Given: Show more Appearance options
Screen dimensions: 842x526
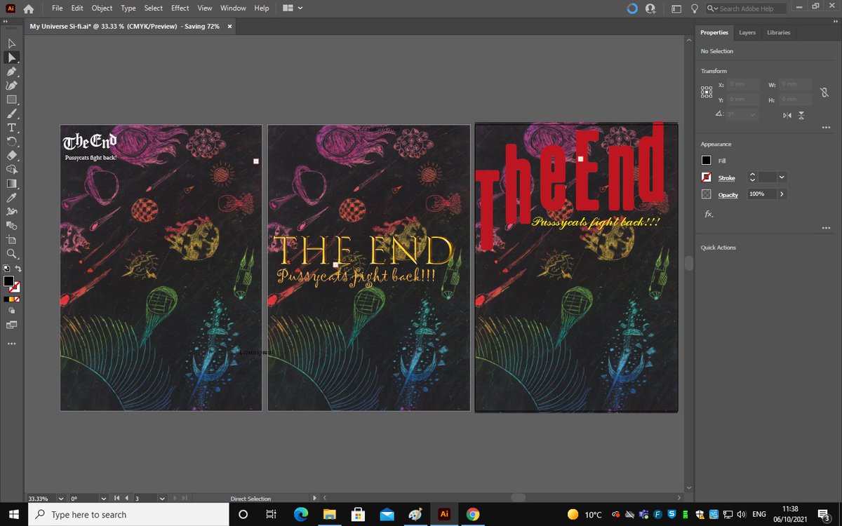Looking at the screenshot, I should pyautogui.click(x=826, y=228).
